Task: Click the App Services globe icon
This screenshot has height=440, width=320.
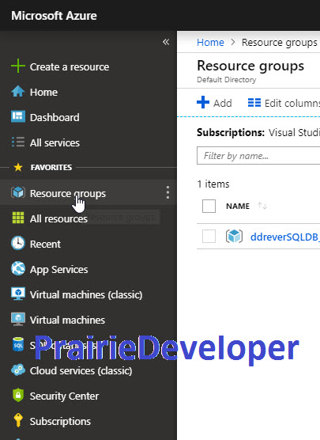Action: (18, 268)
